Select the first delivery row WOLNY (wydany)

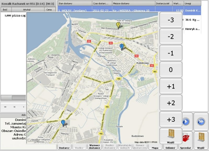pos(74,11)
